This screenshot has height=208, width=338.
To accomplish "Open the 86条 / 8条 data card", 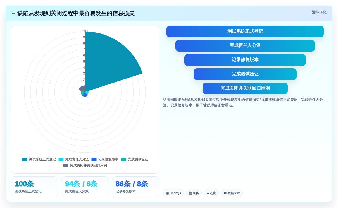I will tap(135, 187).
